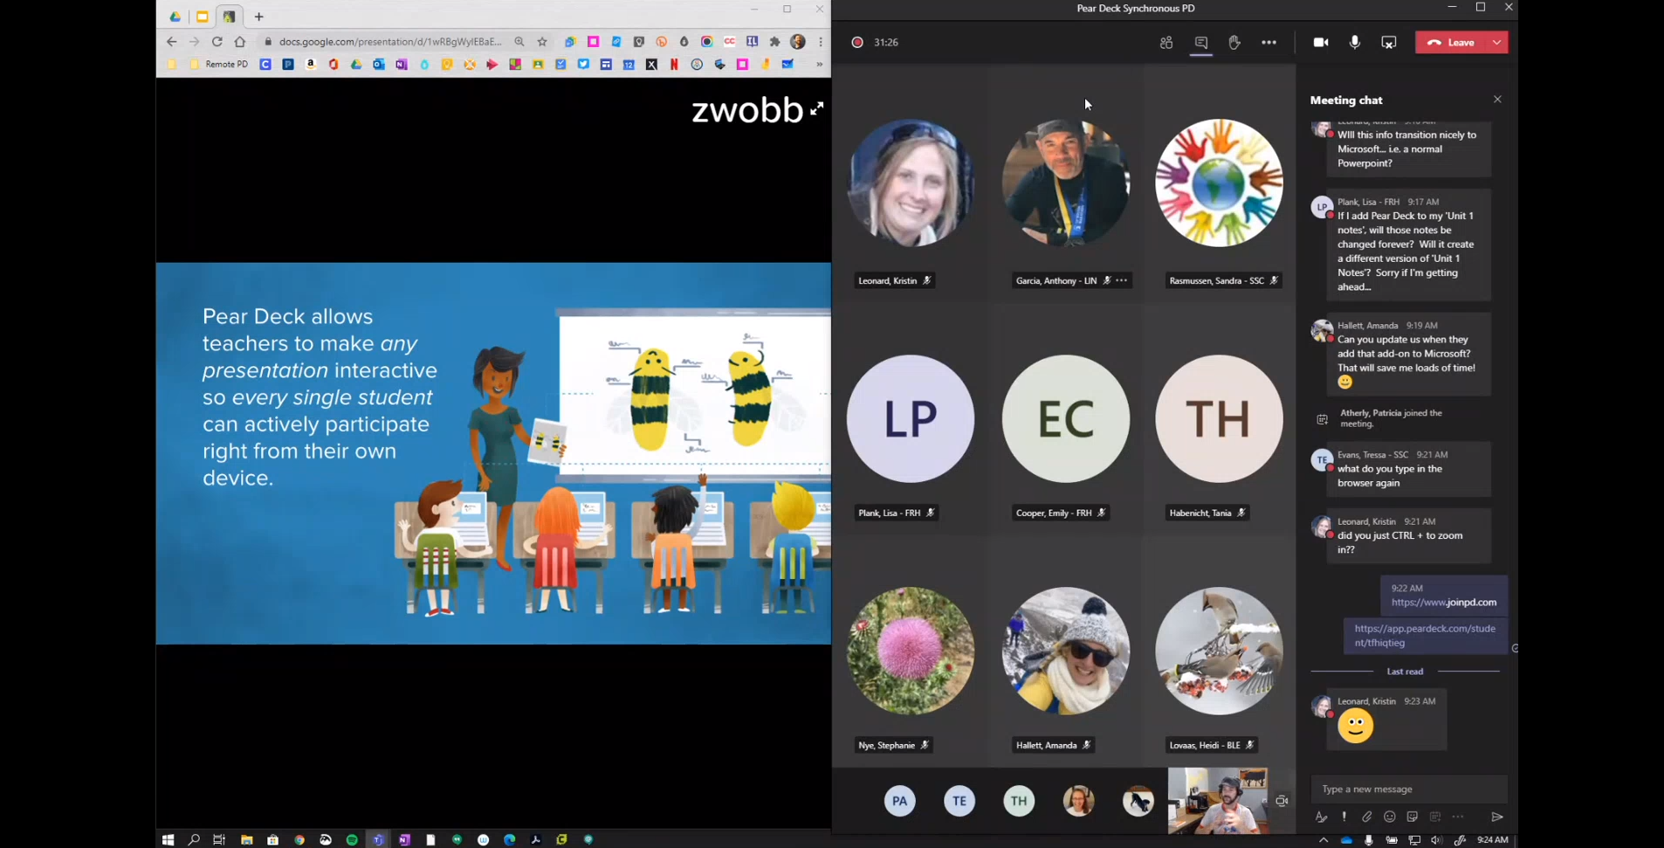Click zoom magnifier icon in address bar

coord(519,42)
